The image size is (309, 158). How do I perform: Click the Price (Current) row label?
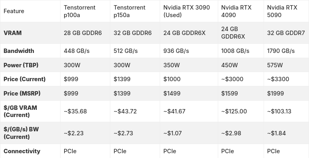[x=24, y=79]
